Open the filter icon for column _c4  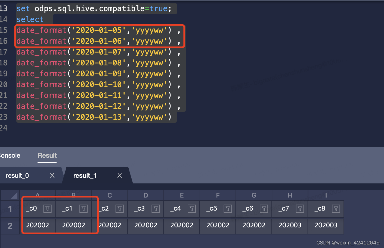point(192,209)
